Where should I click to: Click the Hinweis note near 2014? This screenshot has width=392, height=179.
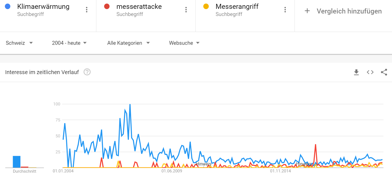(304, 164)
